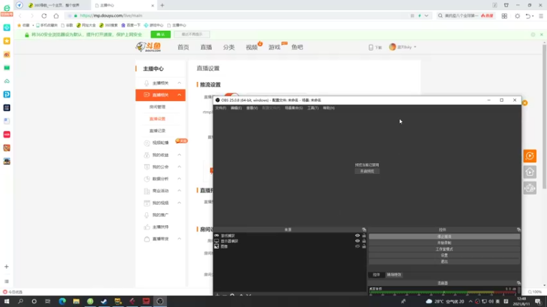
Task: Toggle visibility of the 游戏捕获 source
Action: point(357,235)
